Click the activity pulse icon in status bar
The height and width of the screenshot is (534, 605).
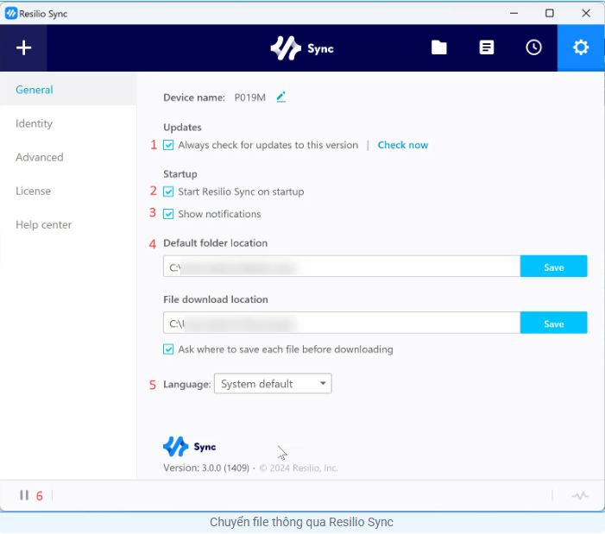(x=580, y=495)
